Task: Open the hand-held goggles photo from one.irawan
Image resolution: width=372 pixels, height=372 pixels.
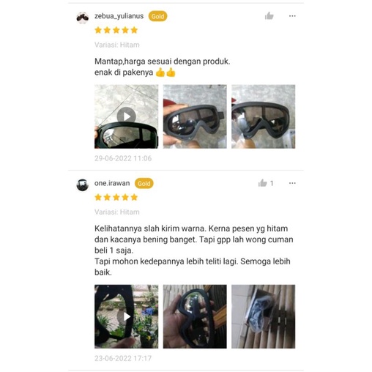Action: 195,316
